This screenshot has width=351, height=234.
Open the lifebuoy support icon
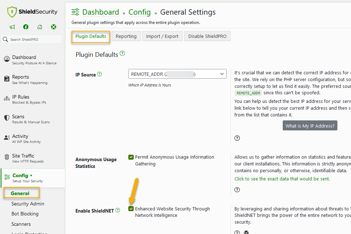pos(54,27)
